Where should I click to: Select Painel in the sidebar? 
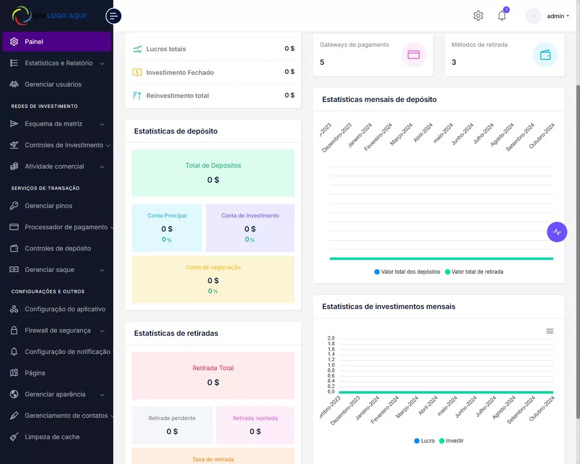coord(57,42)
